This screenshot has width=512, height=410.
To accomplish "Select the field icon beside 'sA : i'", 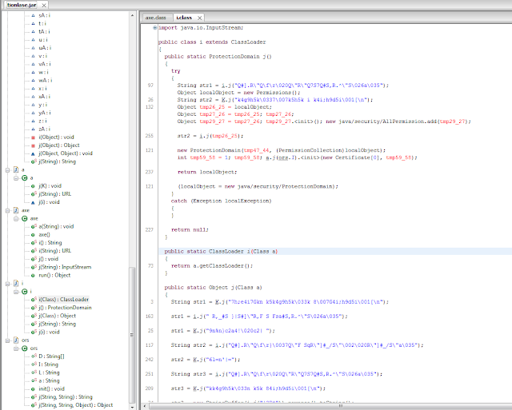I will coord(33,15).
